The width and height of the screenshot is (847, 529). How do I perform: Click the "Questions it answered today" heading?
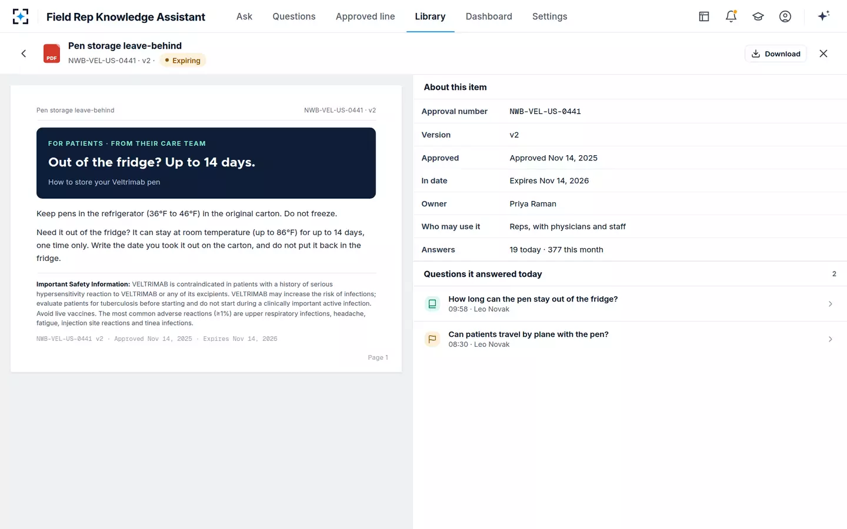483,274
